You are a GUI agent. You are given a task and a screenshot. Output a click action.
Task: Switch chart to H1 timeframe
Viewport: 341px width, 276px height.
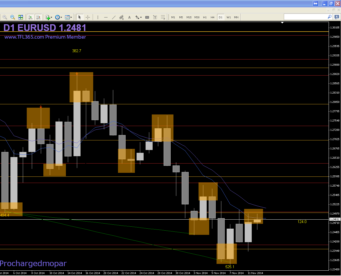point(205,17)
